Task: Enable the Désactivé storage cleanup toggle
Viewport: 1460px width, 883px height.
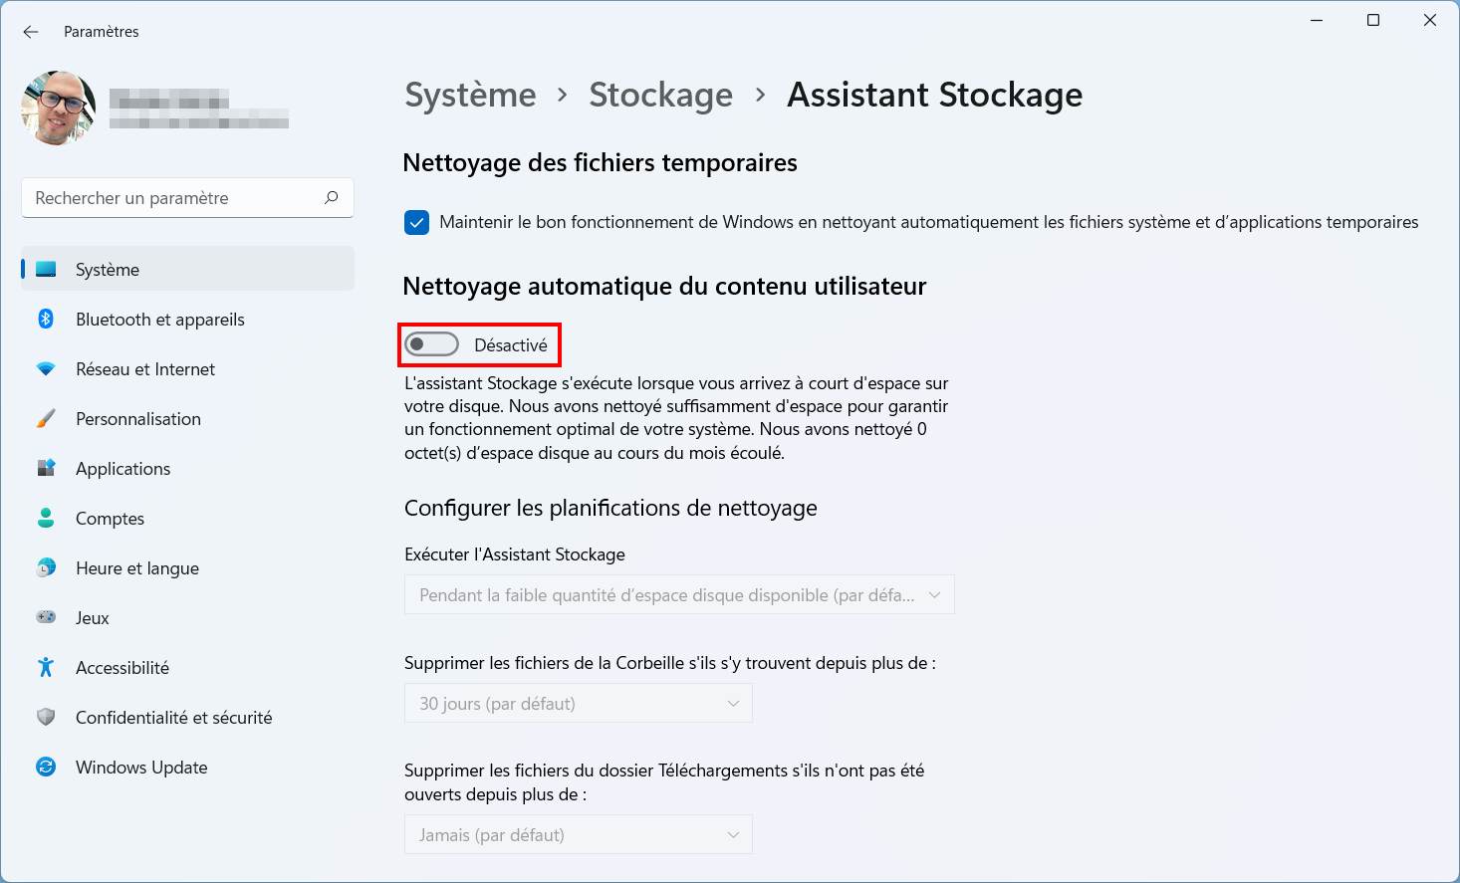Action: pyautogui.click(x=431, y=344)
